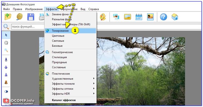Click the house icon in toolbar
This screenshot has height=107, width=203.
(175, 17)
